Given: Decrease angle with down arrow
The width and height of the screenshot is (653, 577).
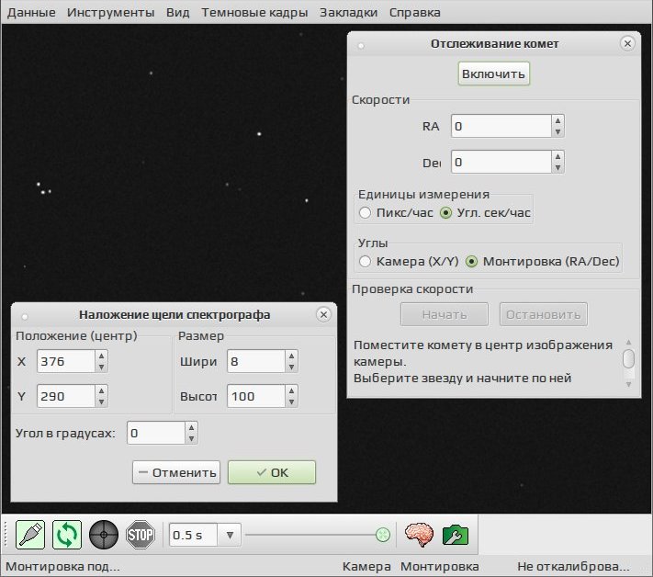Looking at the screenshot, I should [191, 438].
